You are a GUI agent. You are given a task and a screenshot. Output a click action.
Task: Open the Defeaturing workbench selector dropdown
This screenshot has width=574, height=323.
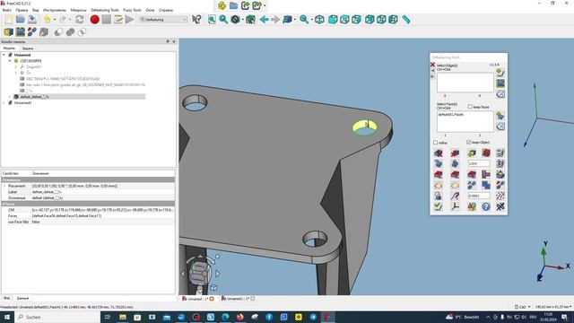(163, 20)
